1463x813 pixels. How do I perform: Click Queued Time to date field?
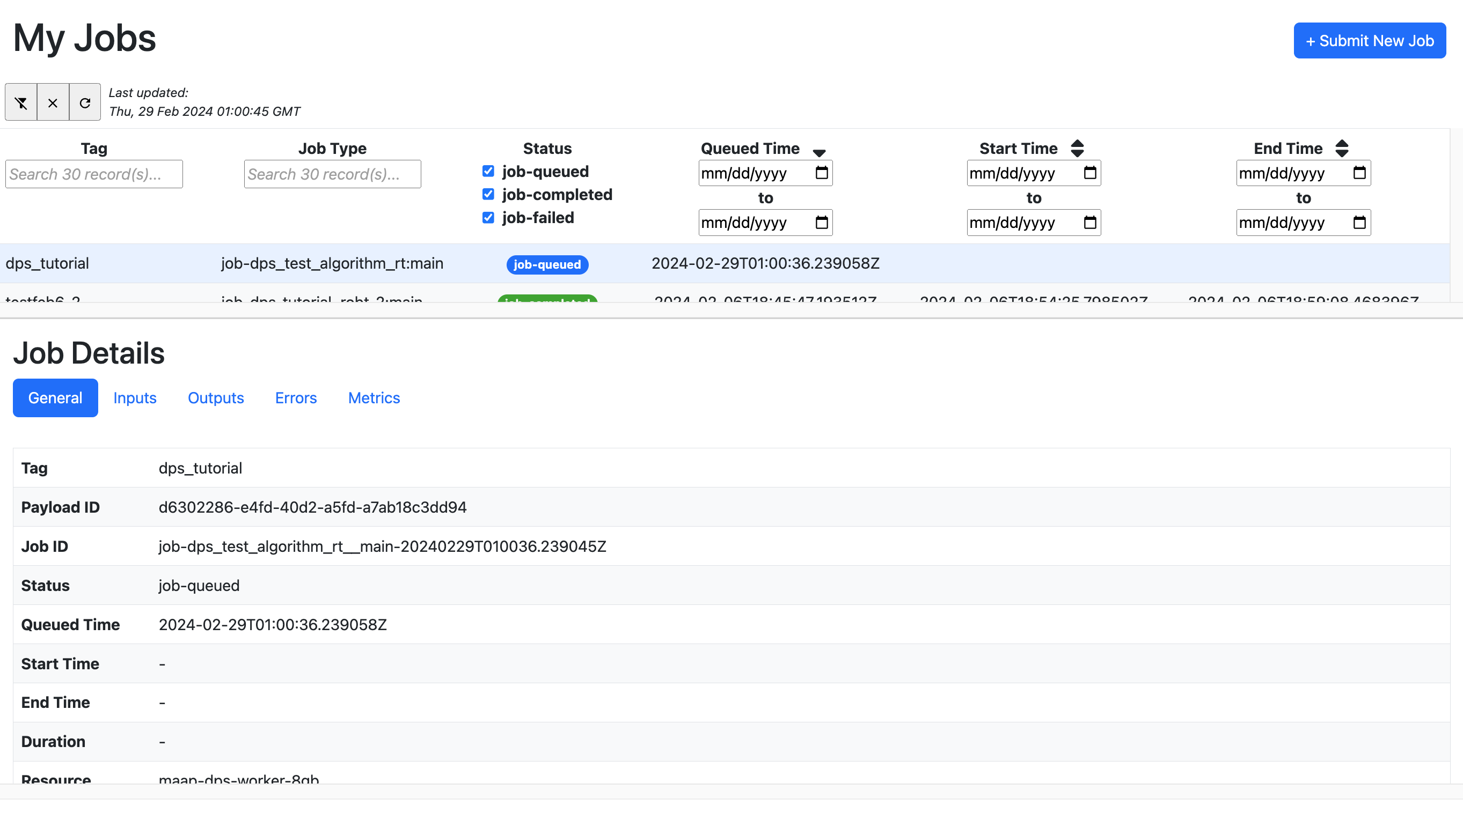(765, 222)
